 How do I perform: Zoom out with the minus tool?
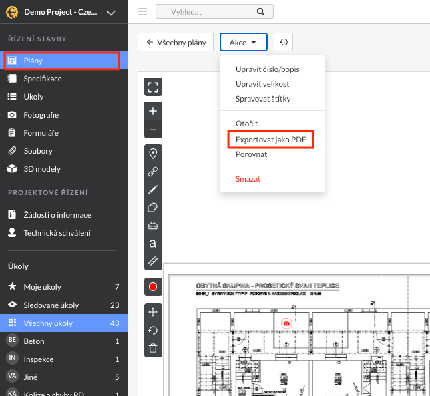coord(153,129)
